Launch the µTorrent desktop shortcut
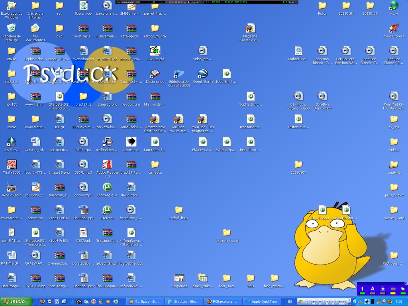This screenshot has width=408, height=306. [107, 212]
